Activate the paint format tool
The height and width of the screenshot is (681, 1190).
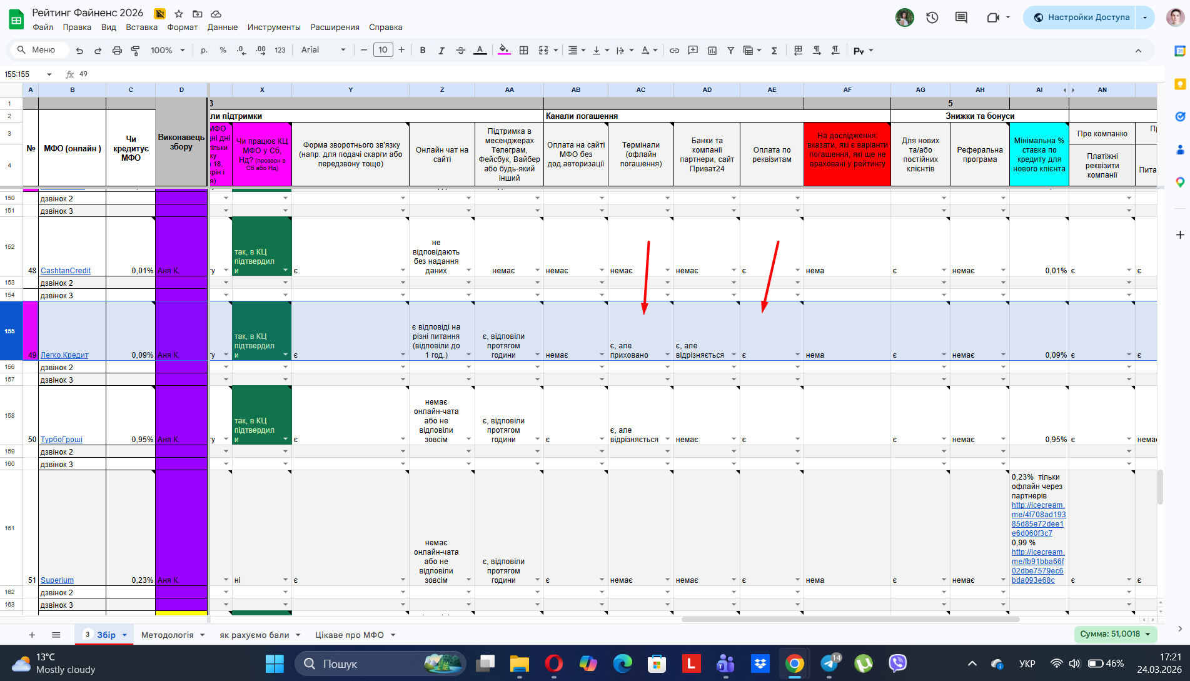pos(135,51)
